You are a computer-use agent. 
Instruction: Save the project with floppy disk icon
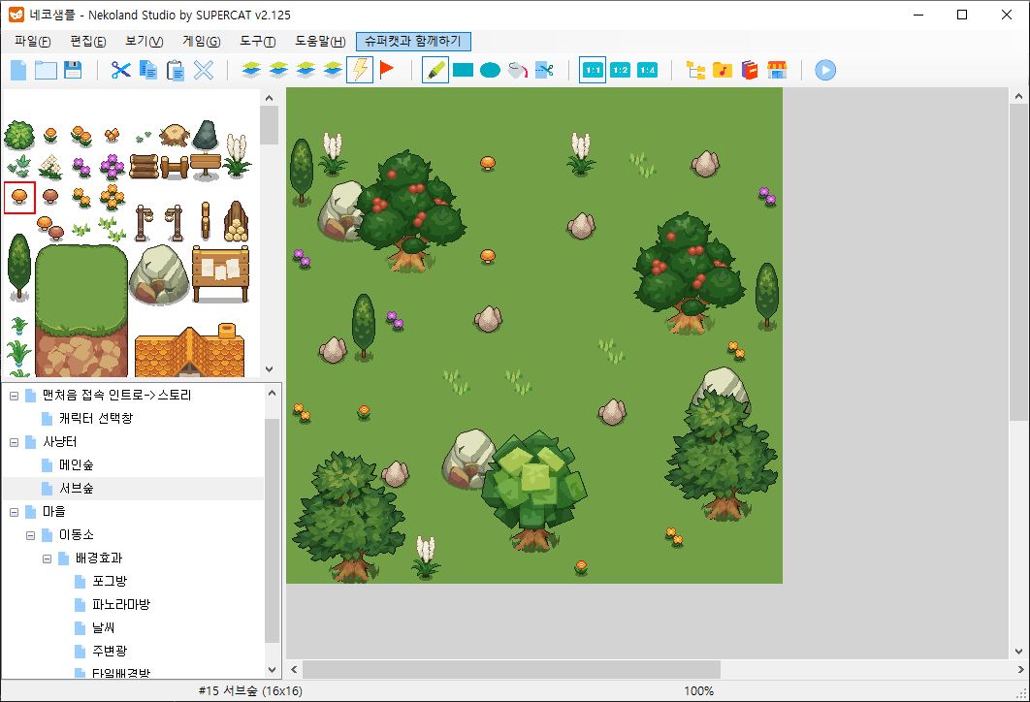(x=73, y=70)
